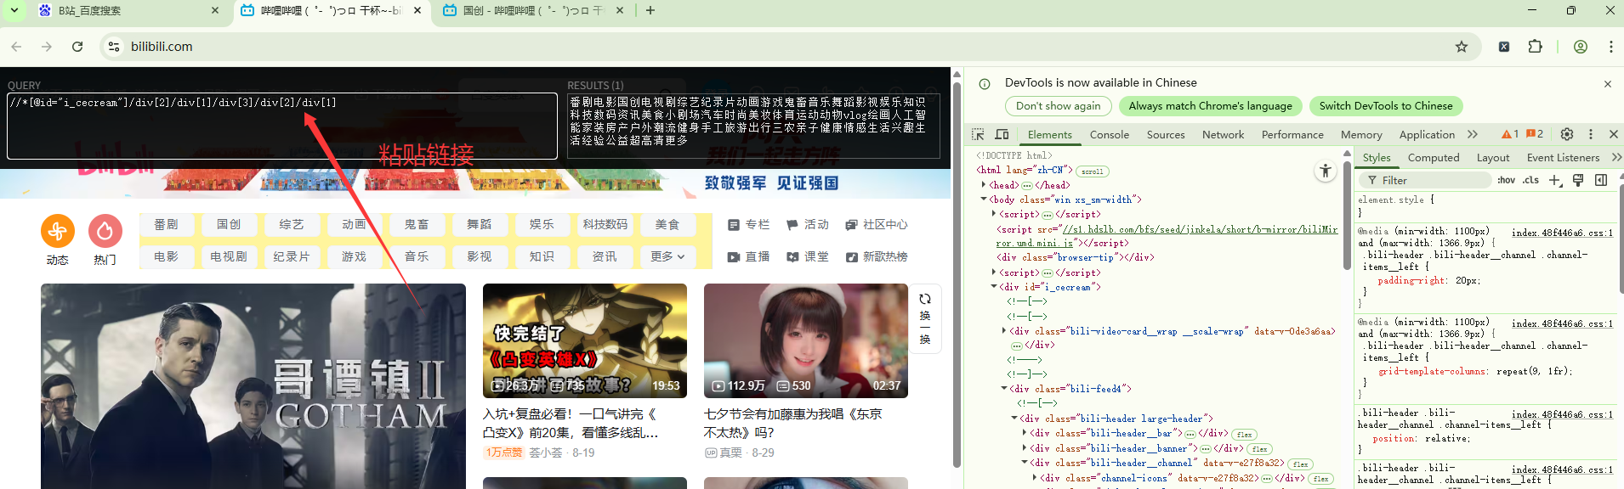The width and height of the screenshot is (1624, 489).
Task: Open the 直播 live link
Action: click(749, 256)
